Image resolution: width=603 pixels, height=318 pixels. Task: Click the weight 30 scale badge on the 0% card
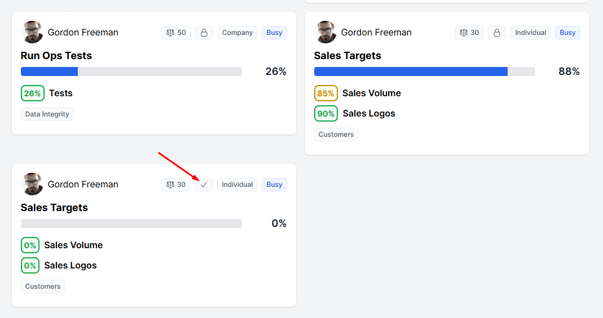click(x=176, y=185)
